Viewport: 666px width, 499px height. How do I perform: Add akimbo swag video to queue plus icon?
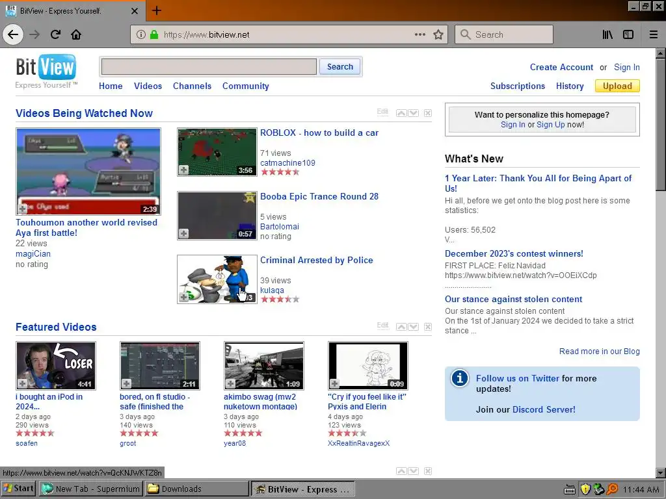pos(230,383)
